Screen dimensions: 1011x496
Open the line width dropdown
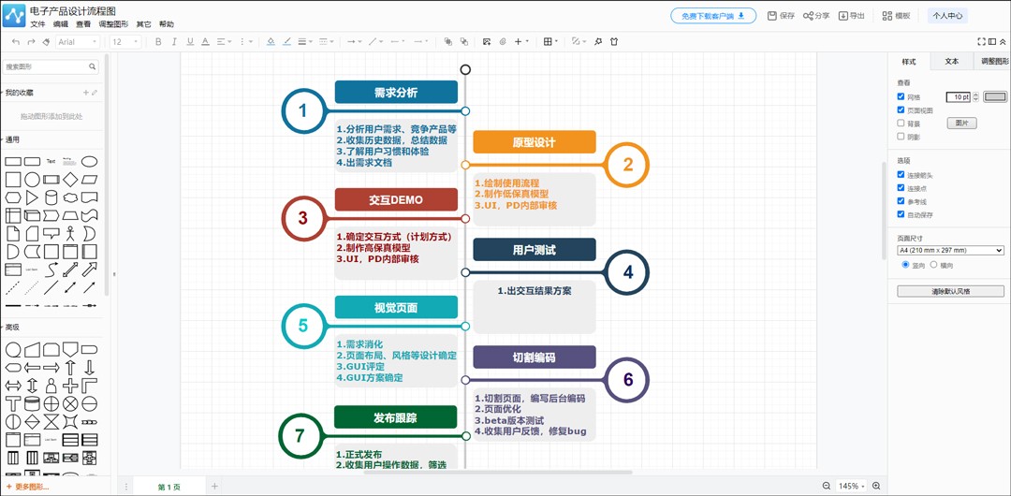click(x=307, y=42)
